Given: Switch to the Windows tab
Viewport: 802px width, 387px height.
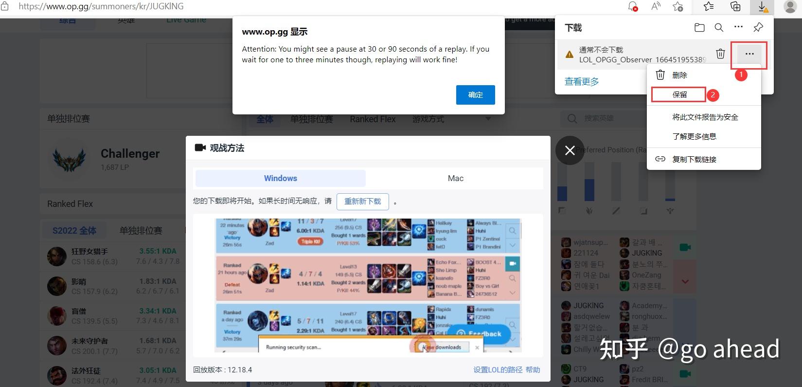Looking at the screenshot, I should [x=280, y=178].
